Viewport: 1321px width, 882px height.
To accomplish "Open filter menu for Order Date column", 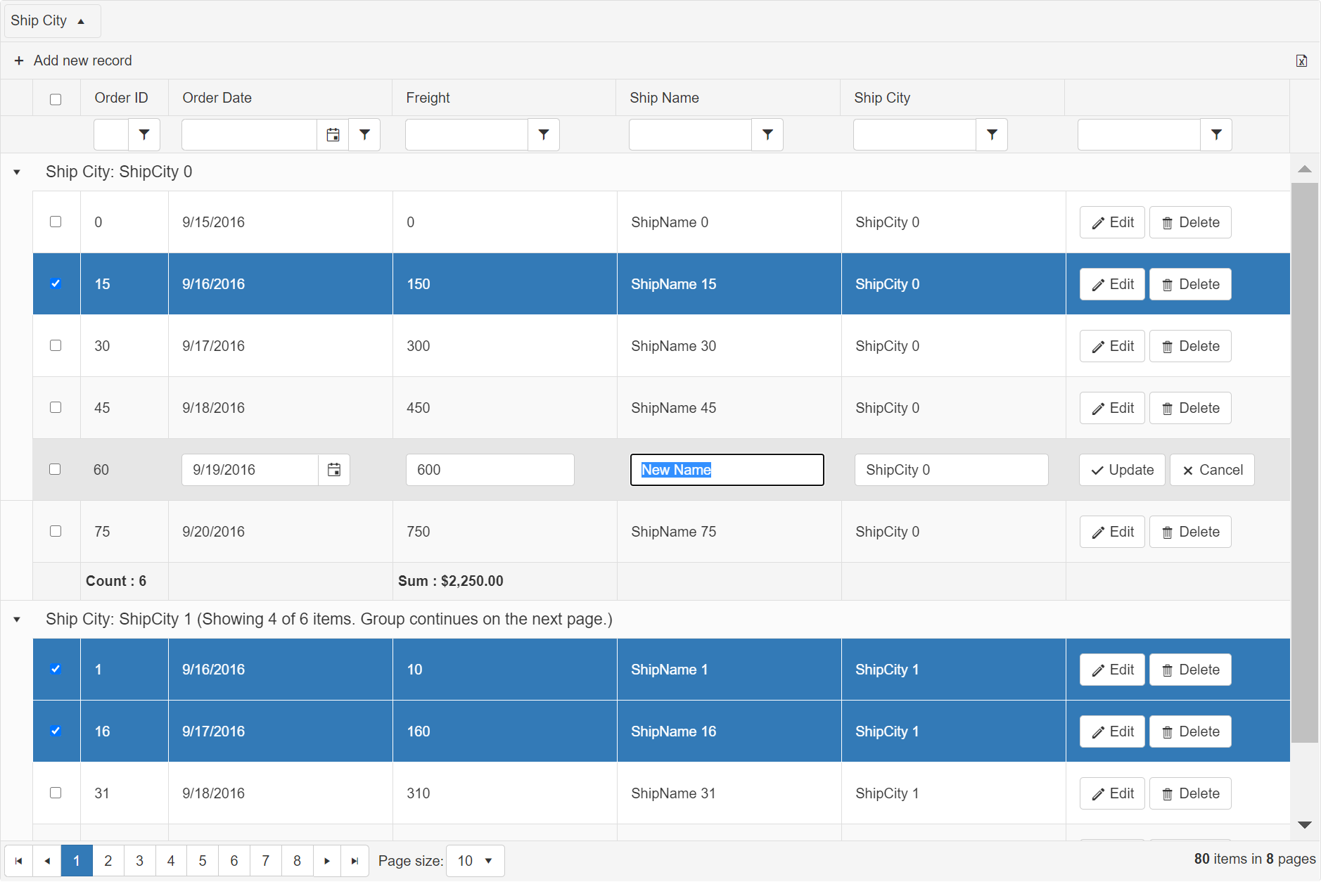I will [364, 134].
